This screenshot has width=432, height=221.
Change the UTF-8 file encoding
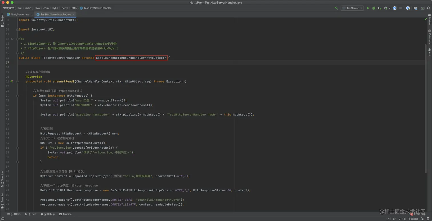[402, 219]
